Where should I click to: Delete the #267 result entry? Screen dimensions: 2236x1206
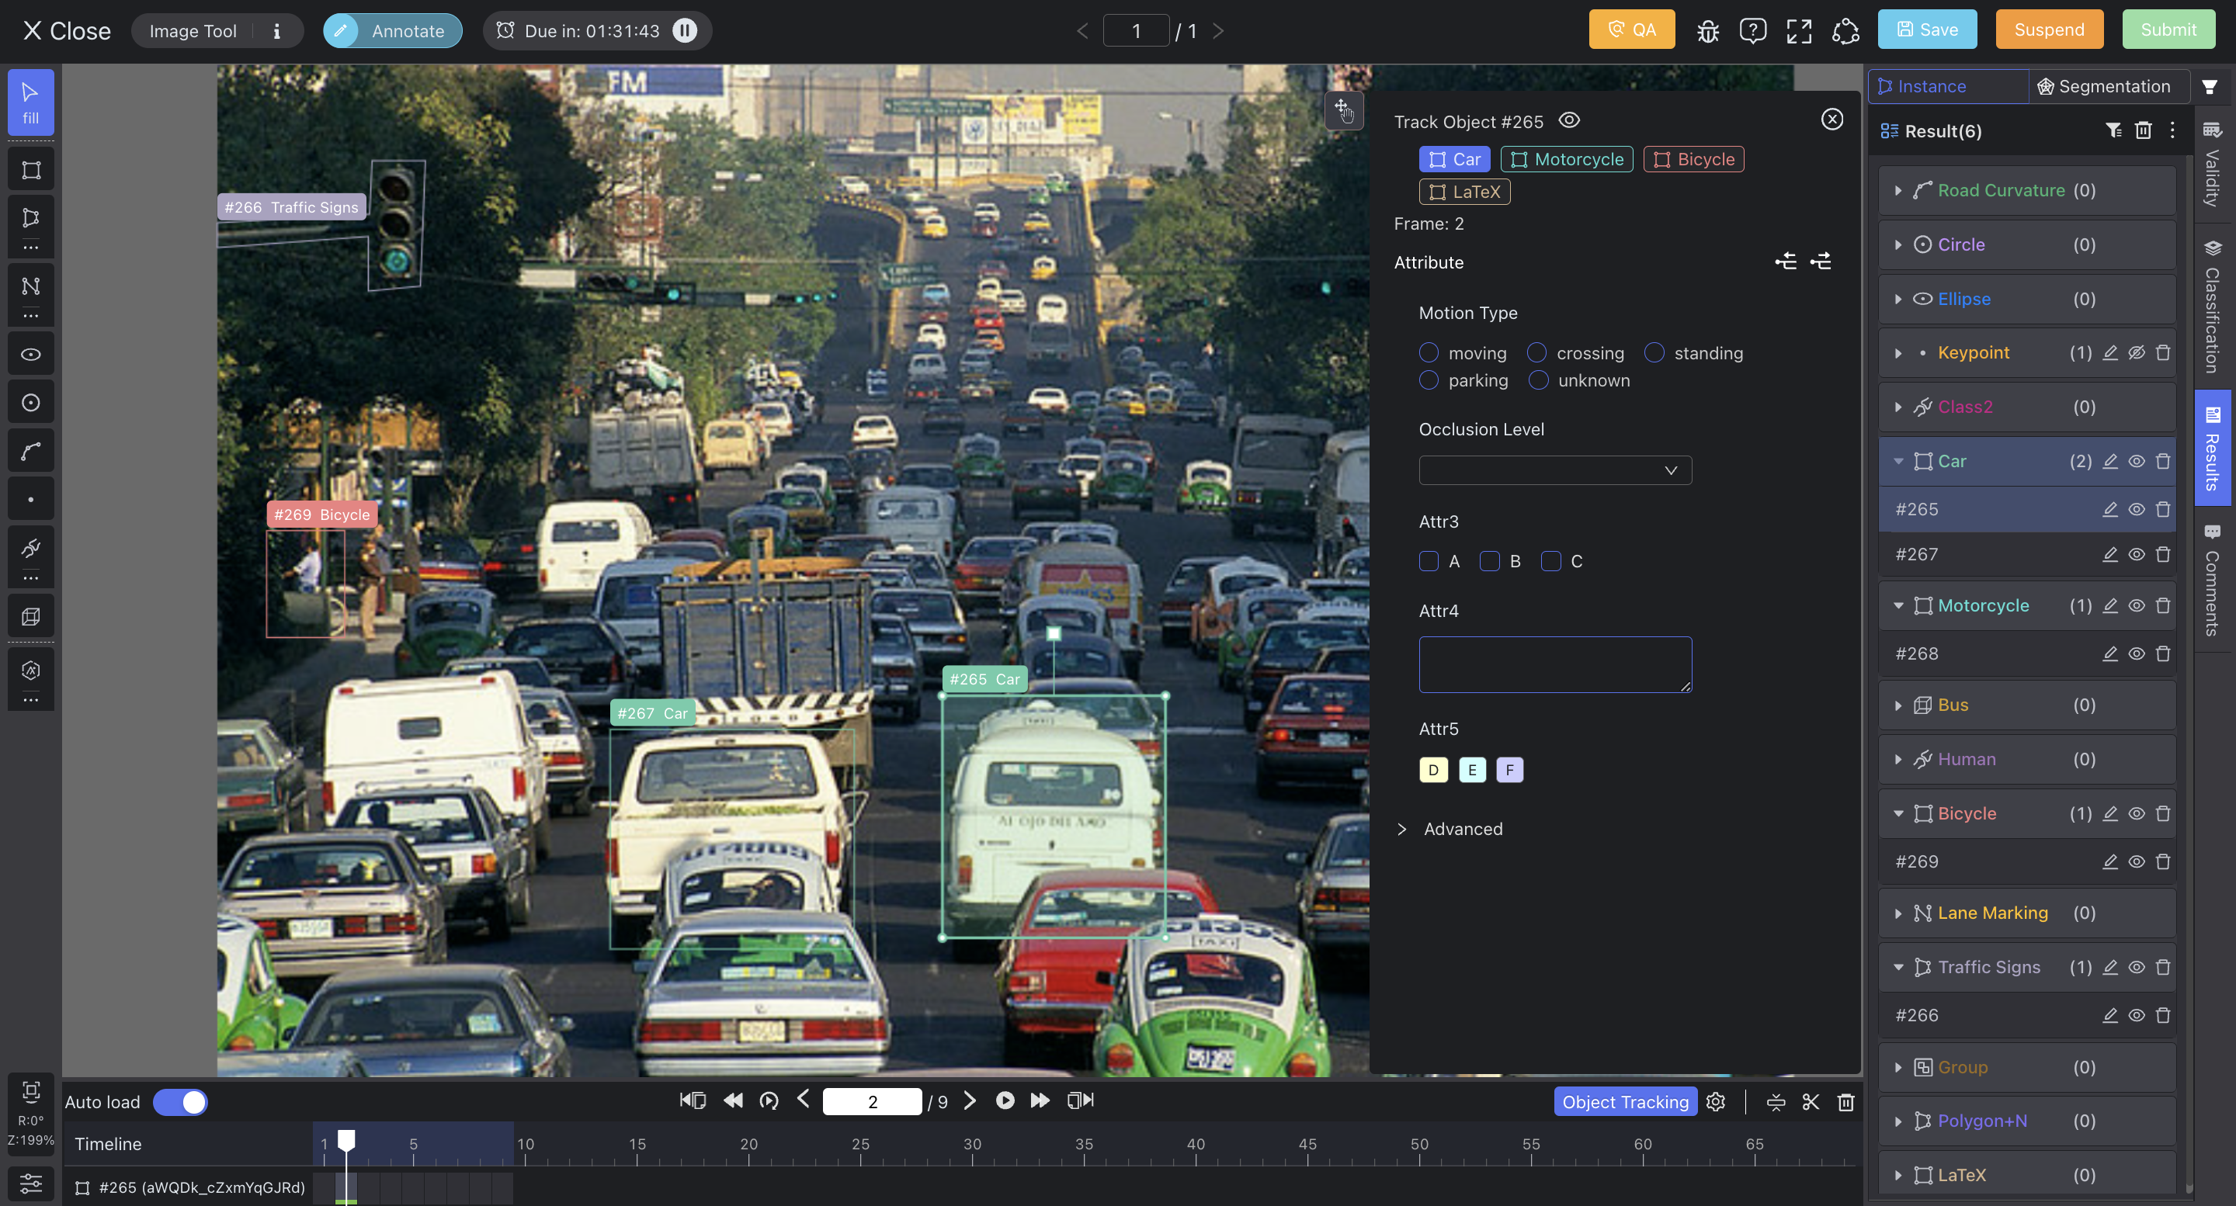2162,554
